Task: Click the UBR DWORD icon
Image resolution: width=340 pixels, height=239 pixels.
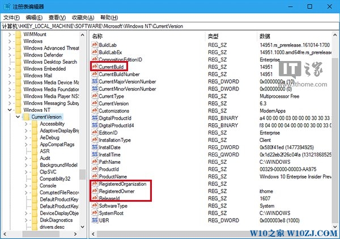Action: point(95,220)
